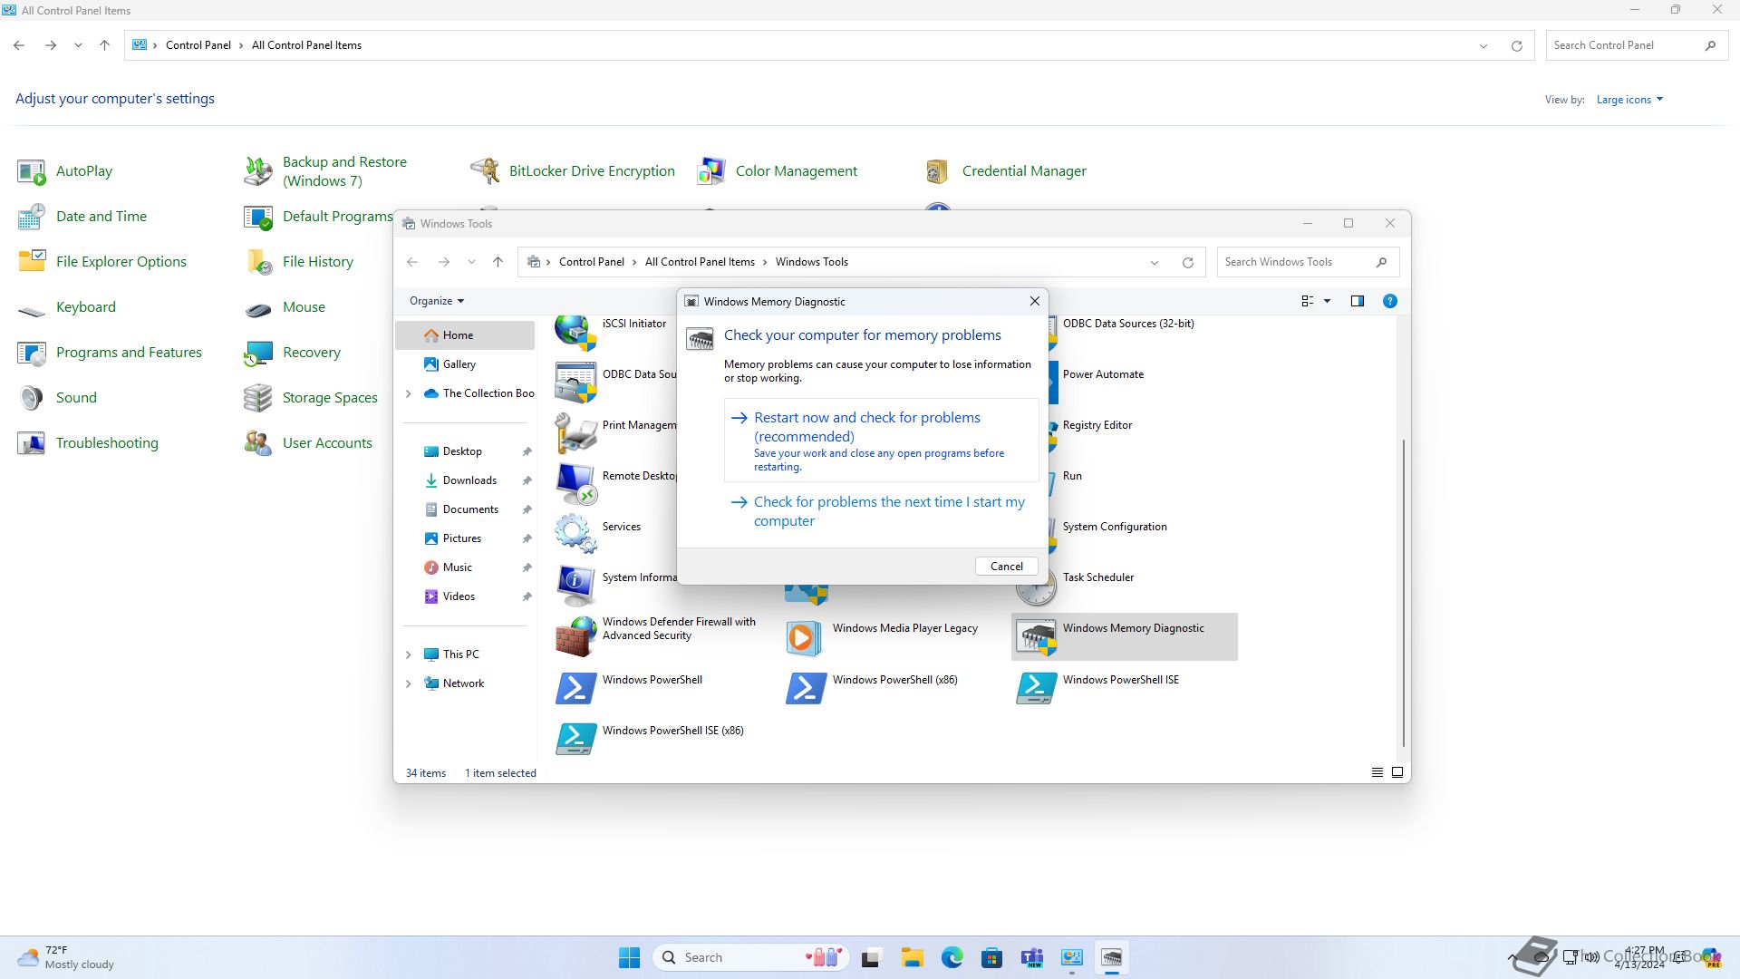Image resolution: width=1740 pixels, height=979 pixels.
Task: Expand Network in navigation pane
Action: tap(408, 683)
